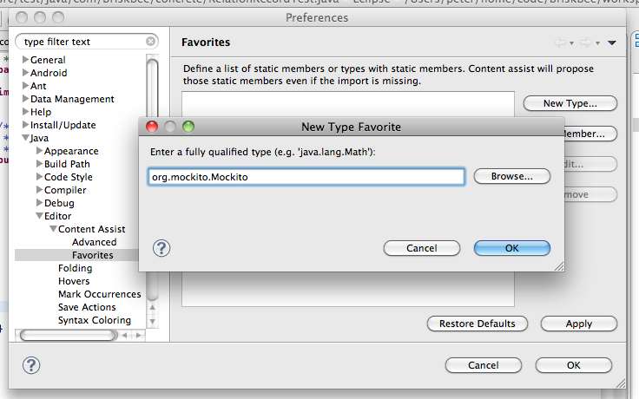Click the Browse... button

click(512, 176)
